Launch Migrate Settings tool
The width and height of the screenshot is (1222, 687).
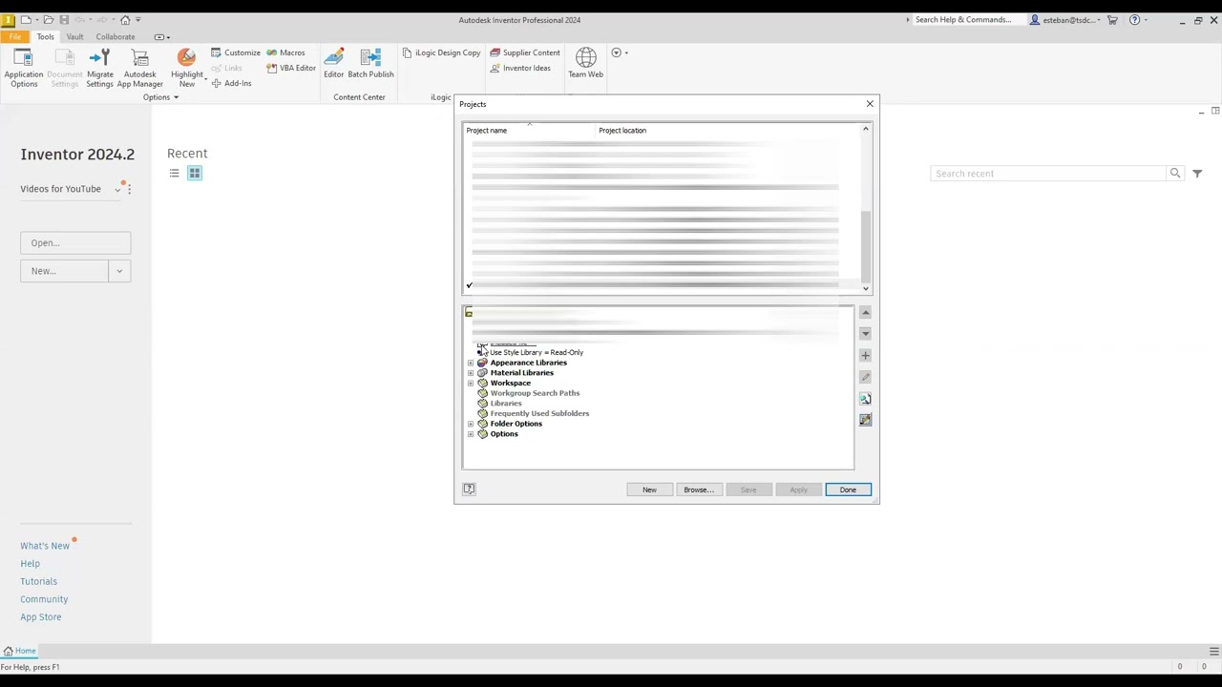coord(99,68)
